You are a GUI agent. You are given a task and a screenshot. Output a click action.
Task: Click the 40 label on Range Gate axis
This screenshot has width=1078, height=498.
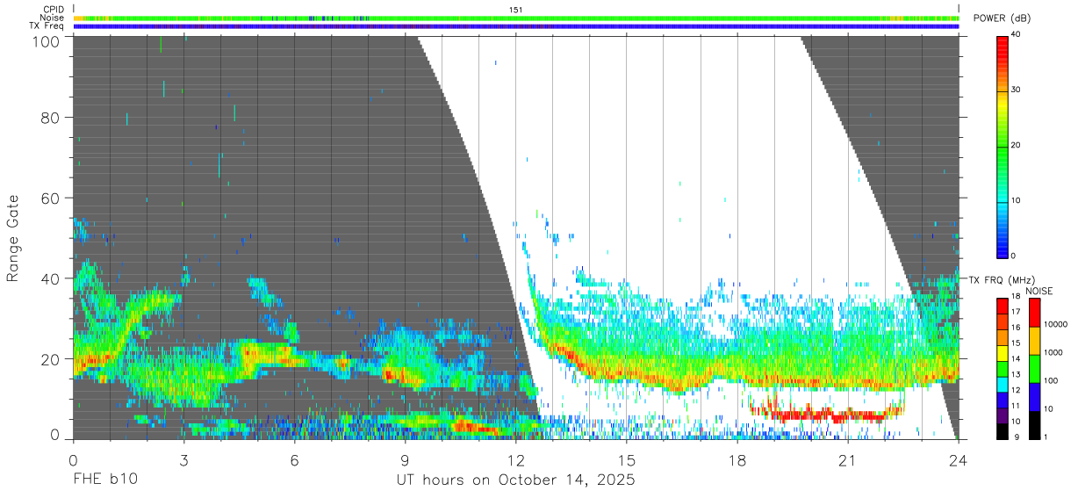pos(50,278)
